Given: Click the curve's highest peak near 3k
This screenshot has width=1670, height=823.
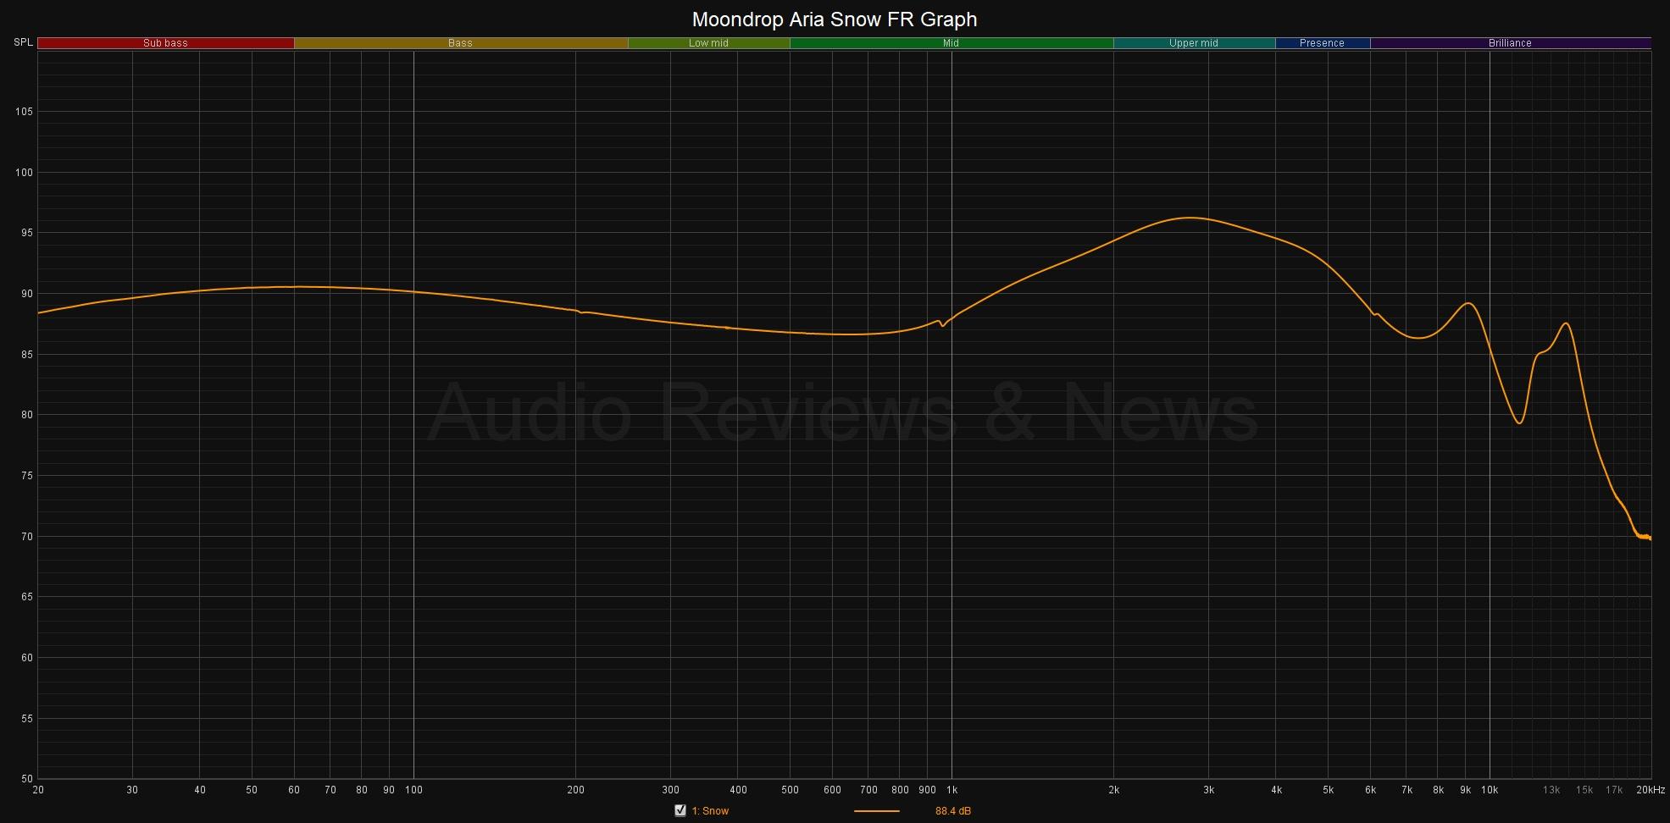Looking at the screenshot, I should point(1190,218).
